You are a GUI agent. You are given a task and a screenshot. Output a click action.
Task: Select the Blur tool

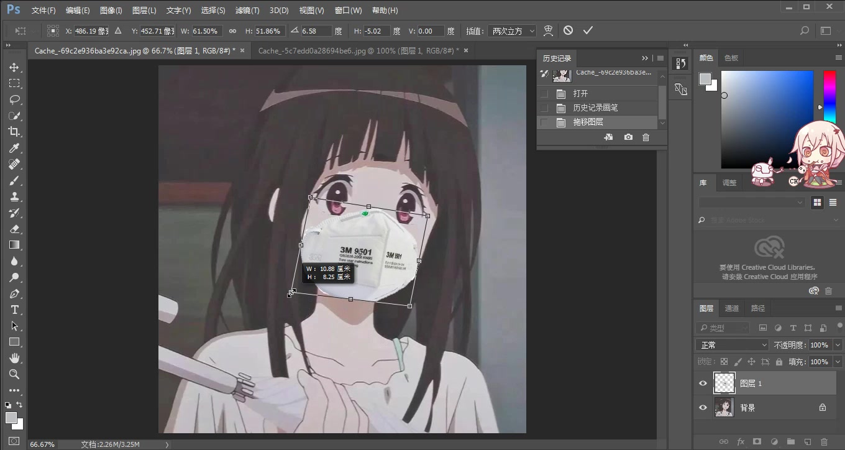tap(14, 261)
